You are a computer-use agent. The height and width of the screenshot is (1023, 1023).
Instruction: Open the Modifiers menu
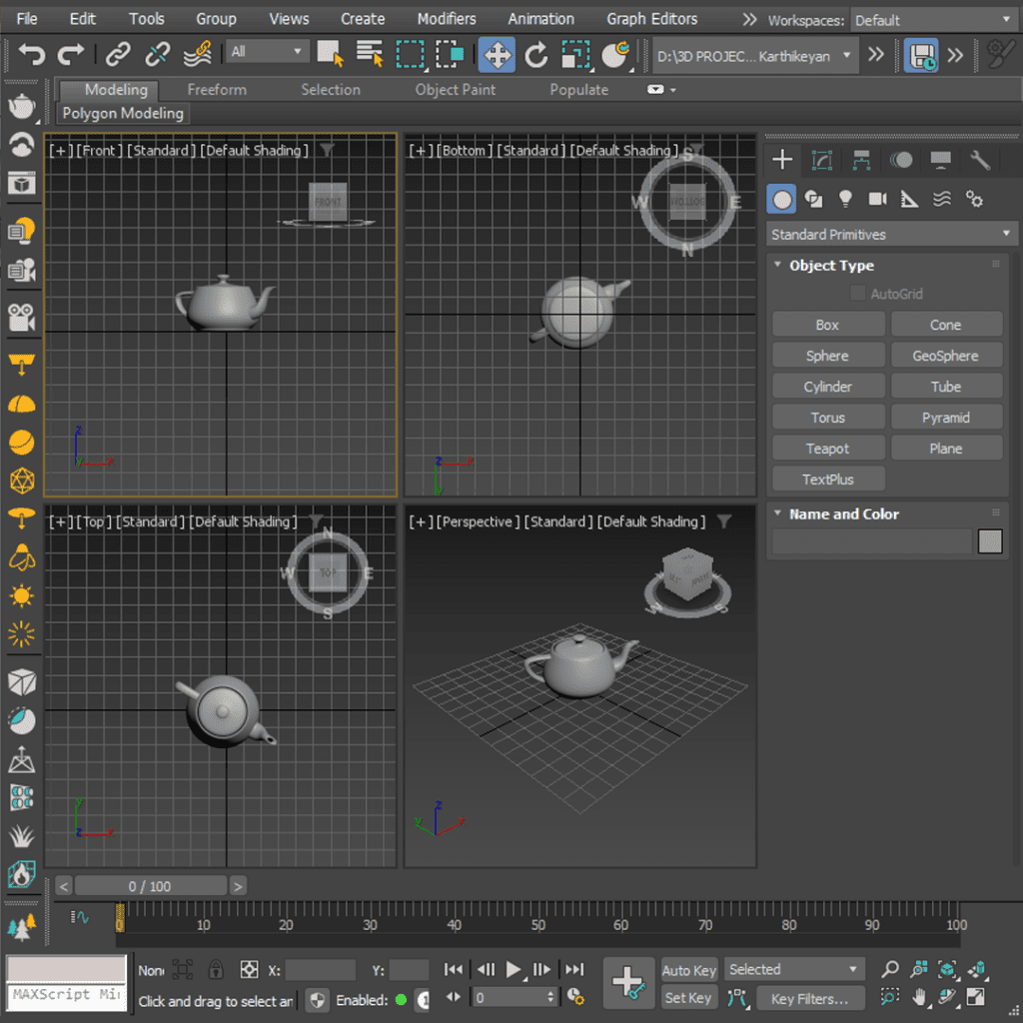tap(446, 18)
